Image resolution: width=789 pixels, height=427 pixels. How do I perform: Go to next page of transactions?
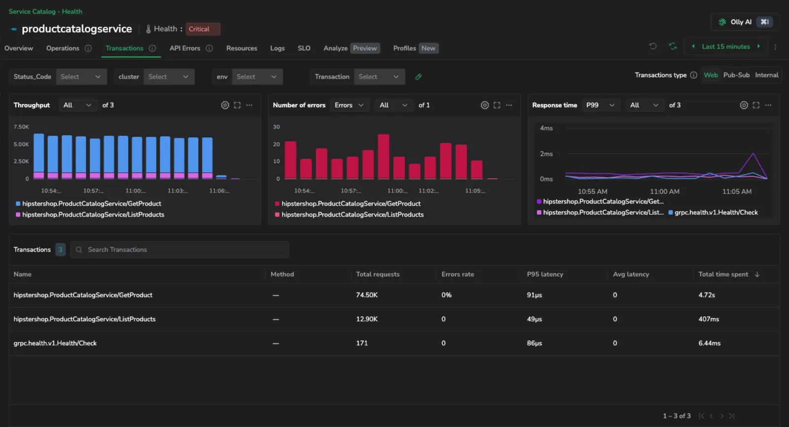point(722,416)
